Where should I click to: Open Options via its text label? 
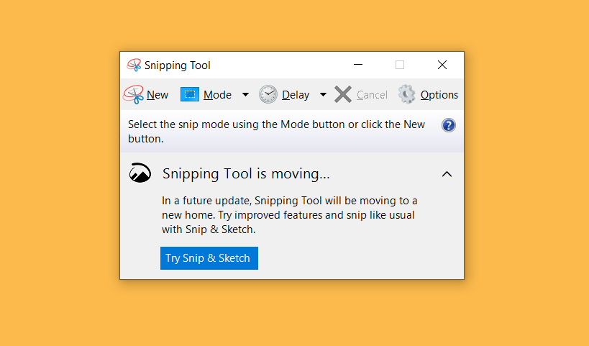[439, 95]
